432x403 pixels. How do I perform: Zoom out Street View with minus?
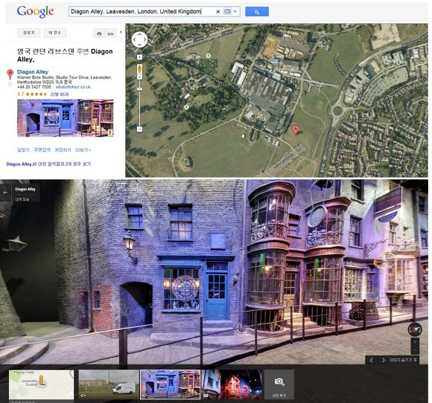click(415, 350)
